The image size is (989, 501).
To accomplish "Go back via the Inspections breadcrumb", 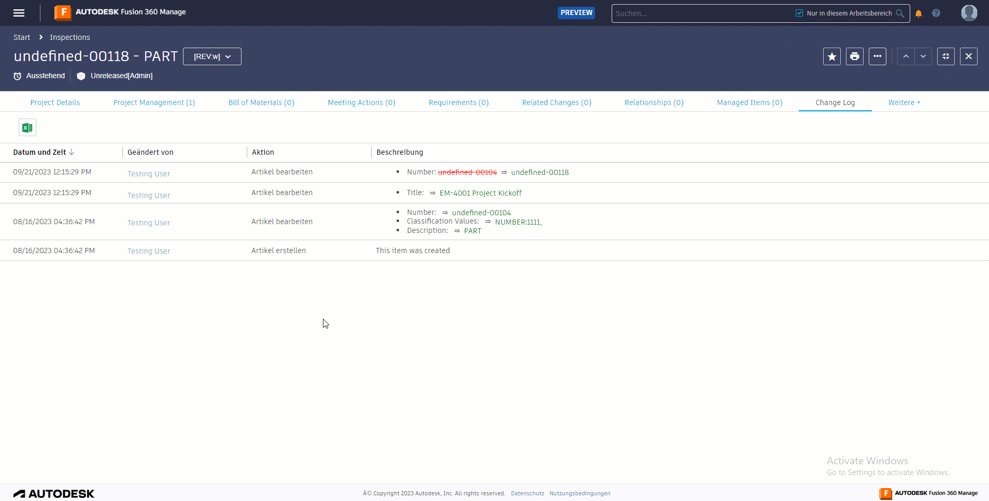I will [69, 37].
